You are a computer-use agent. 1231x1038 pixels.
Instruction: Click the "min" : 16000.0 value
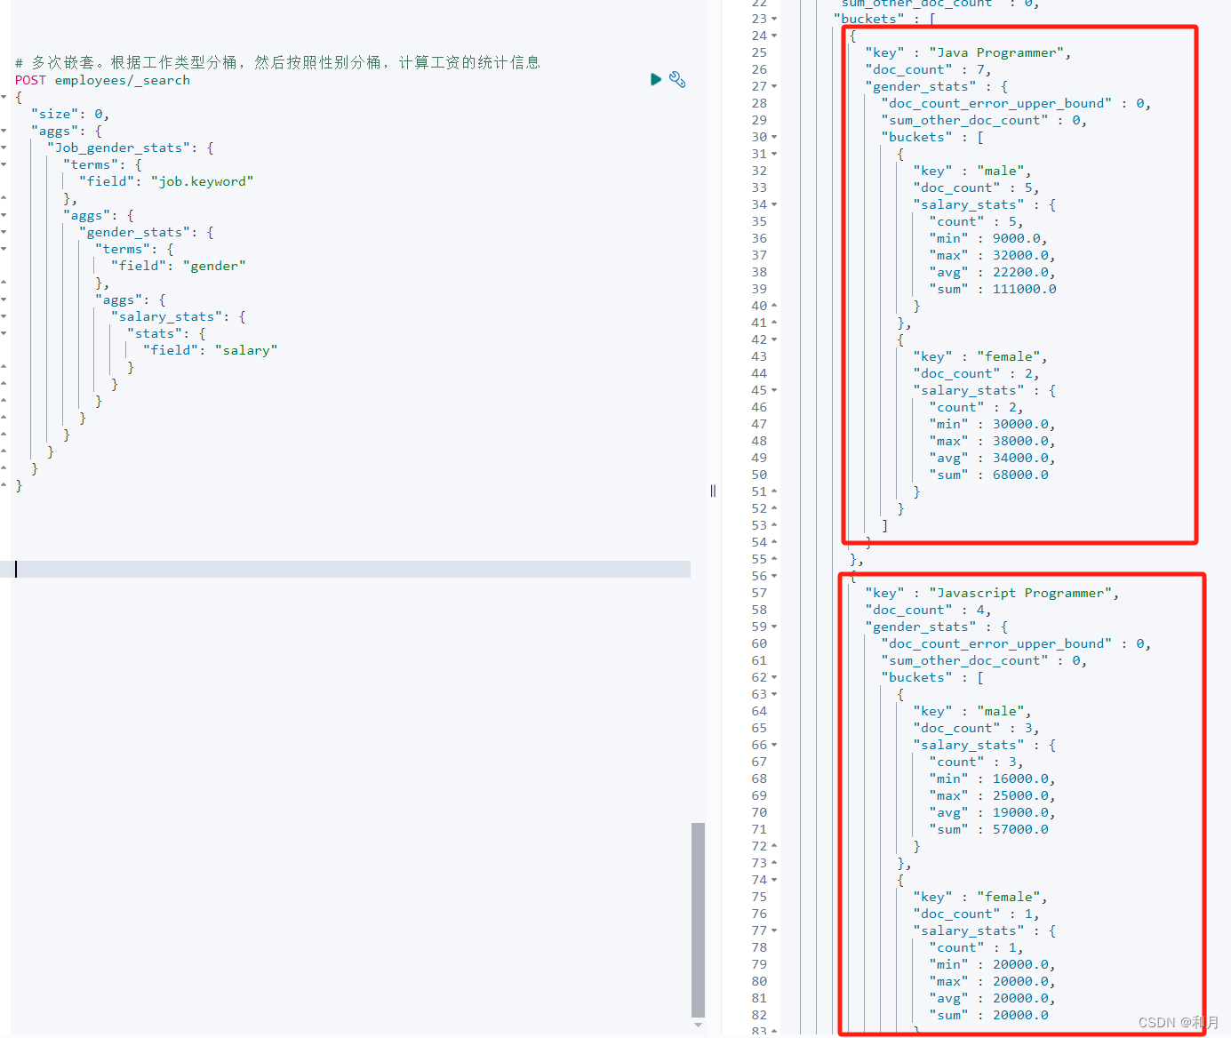(1019, 778)
